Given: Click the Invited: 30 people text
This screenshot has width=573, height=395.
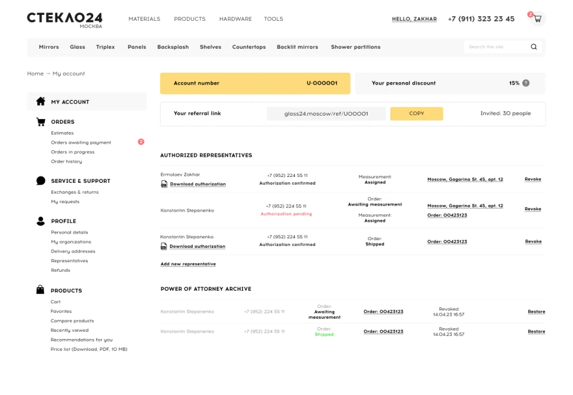Looking at the screenshot, I should pyautogui.click(x=506, y=113).
